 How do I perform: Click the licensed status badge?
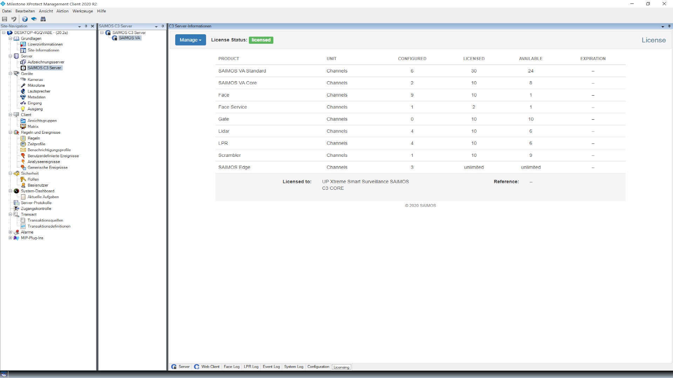[261, 40]
